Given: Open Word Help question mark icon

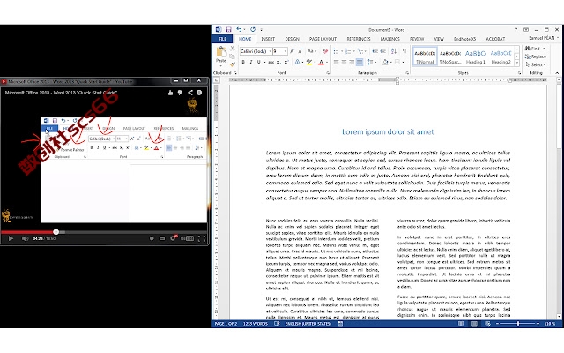Looking at the screenshot, I should click(516, 29).
